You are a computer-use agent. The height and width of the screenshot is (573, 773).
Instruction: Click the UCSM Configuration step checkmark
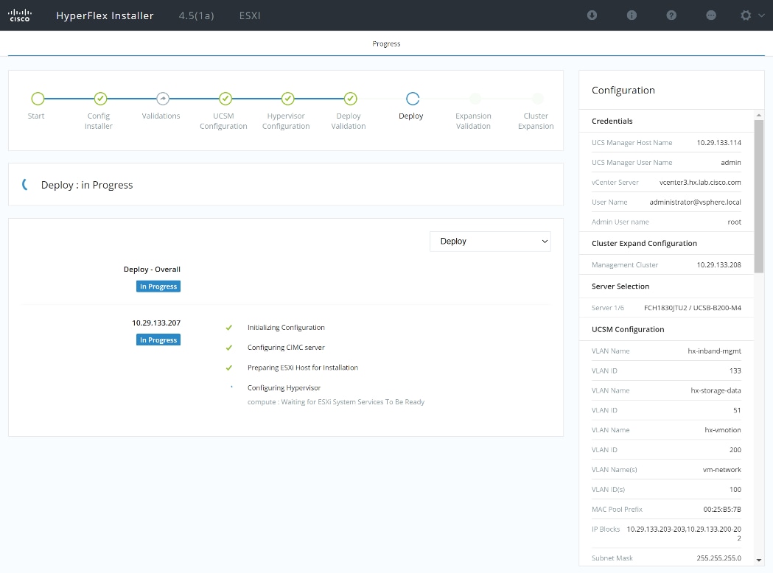coord(225,99)
